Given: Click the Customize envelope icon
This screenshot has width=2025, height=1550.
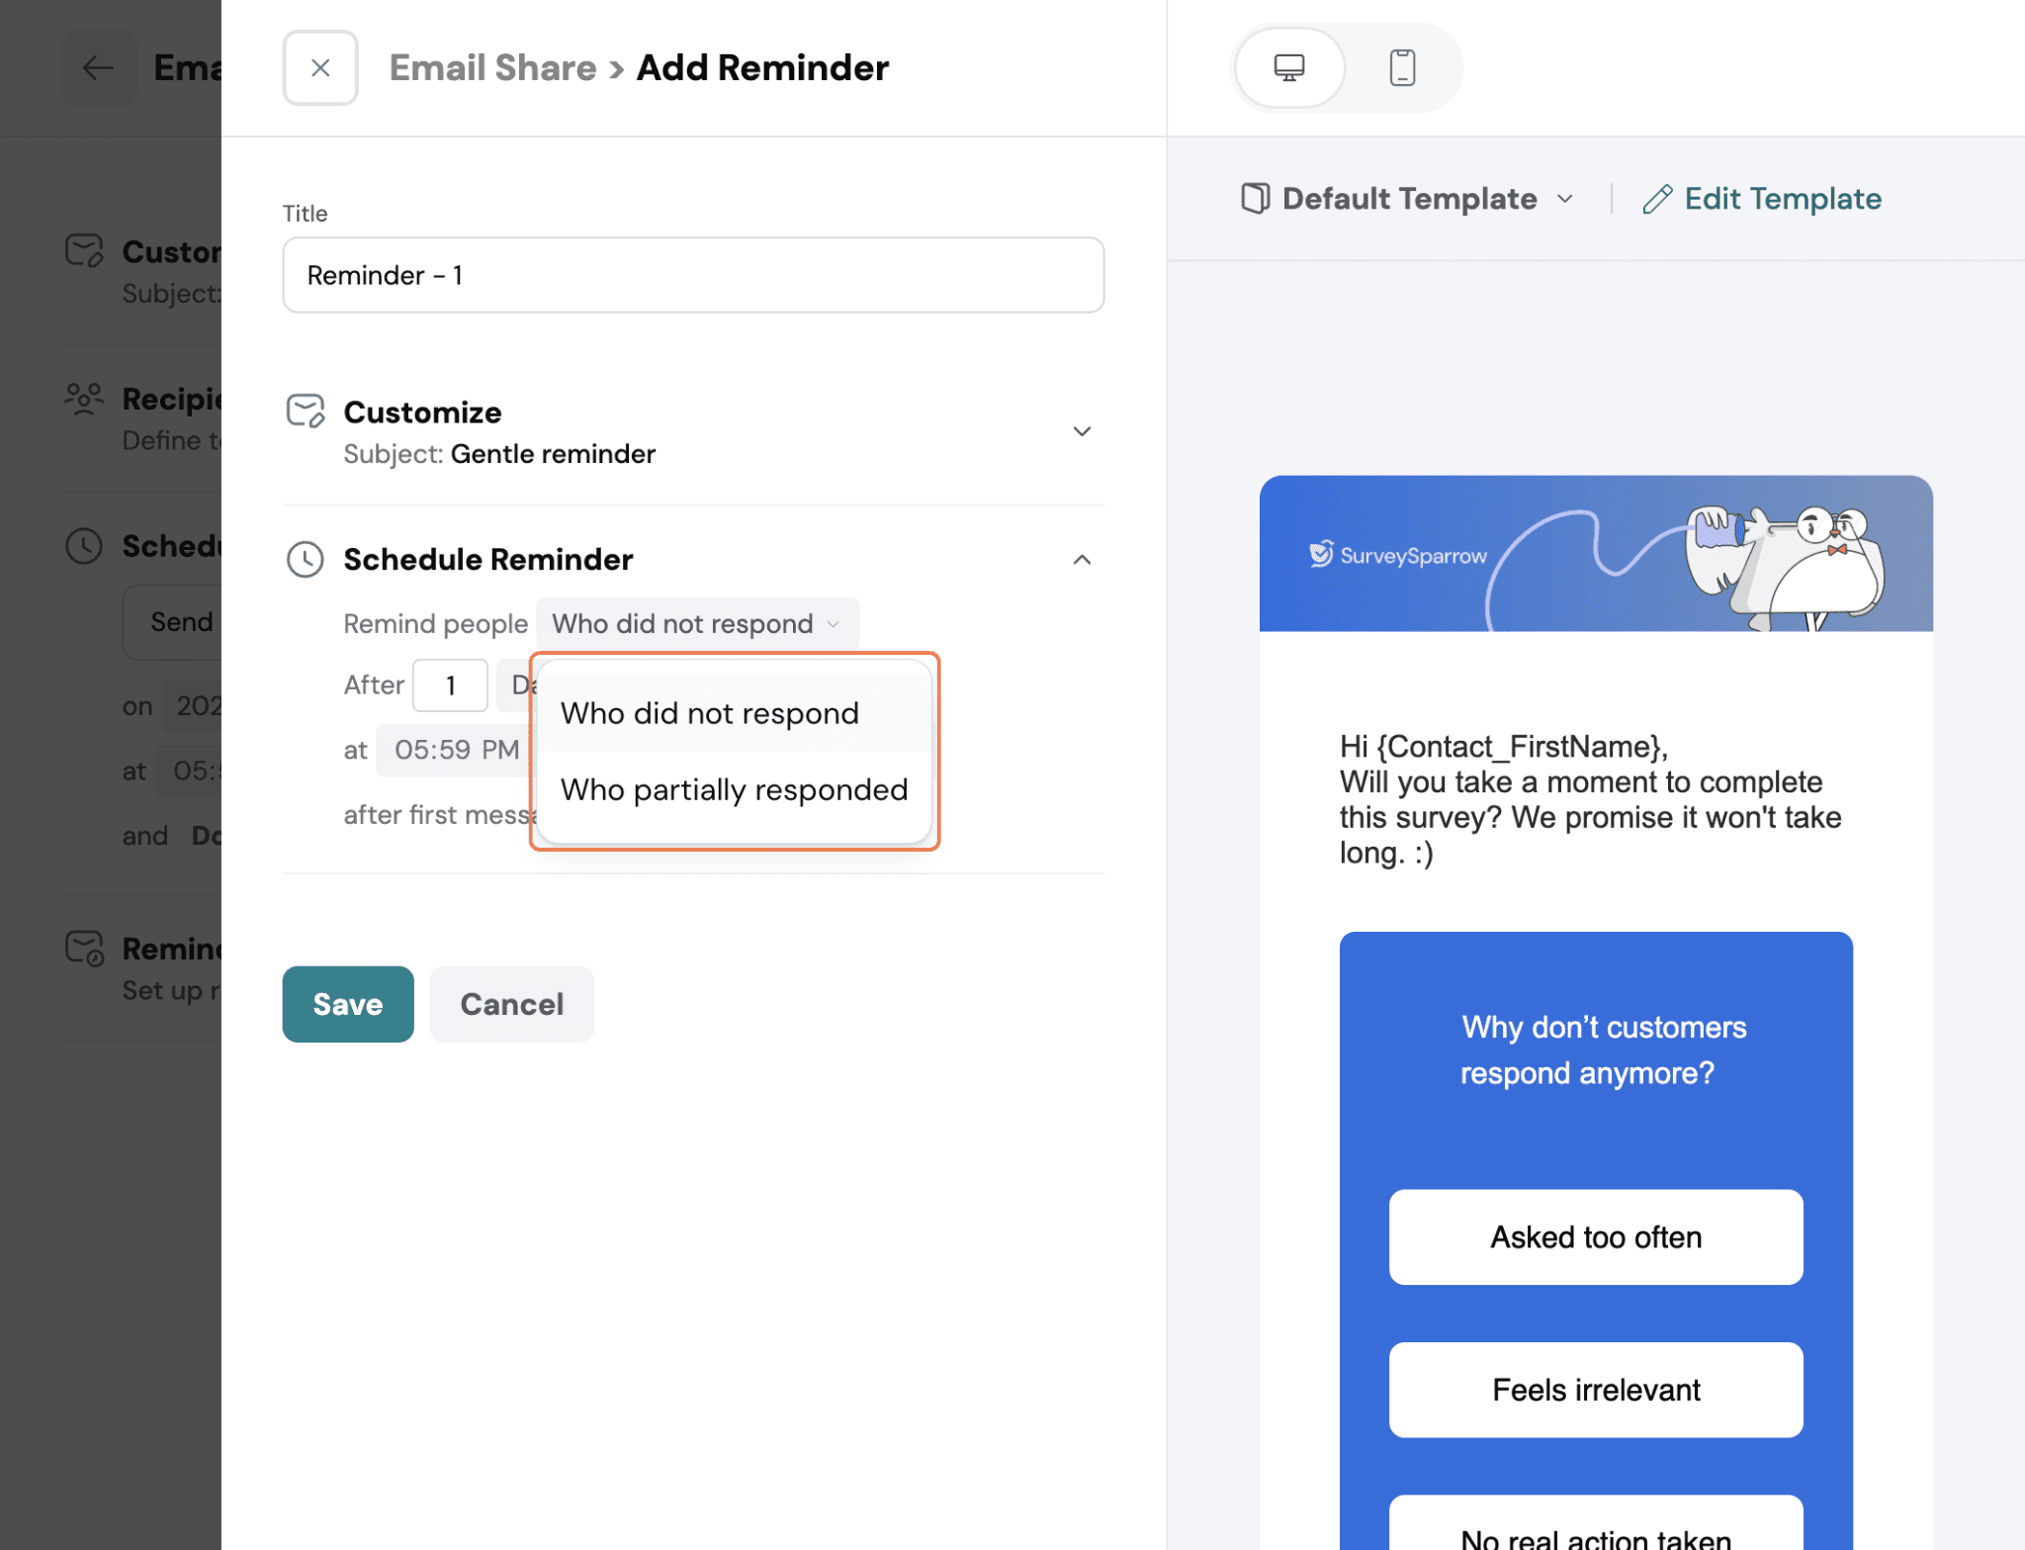Looking at the screenshot, I should click(x=305, y=411).
